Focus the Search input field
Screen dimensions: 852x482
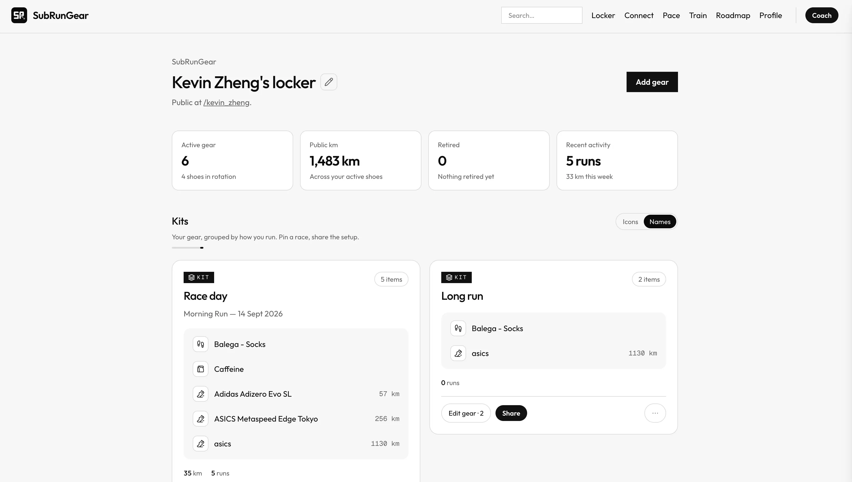pos(542,15)
